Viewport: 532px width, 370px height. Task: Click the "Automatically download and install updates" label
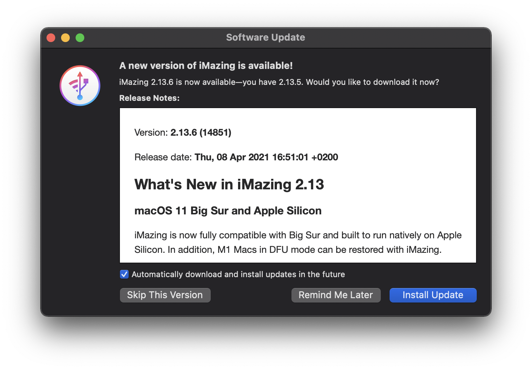coord(238,274)
